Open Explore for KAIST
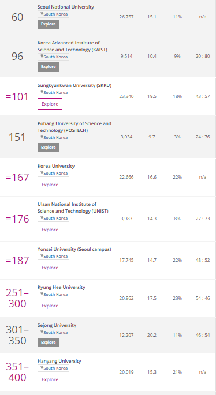The width and height of the screenshot is (216, 395). pos(48,67)
